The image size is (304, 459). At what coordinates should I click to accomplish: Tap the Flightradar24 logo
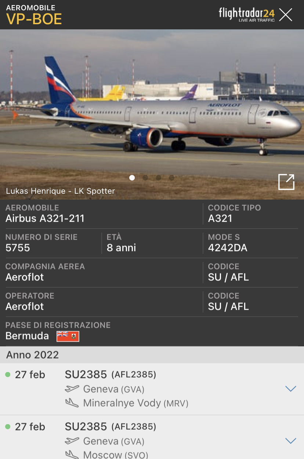click(246, 15)
